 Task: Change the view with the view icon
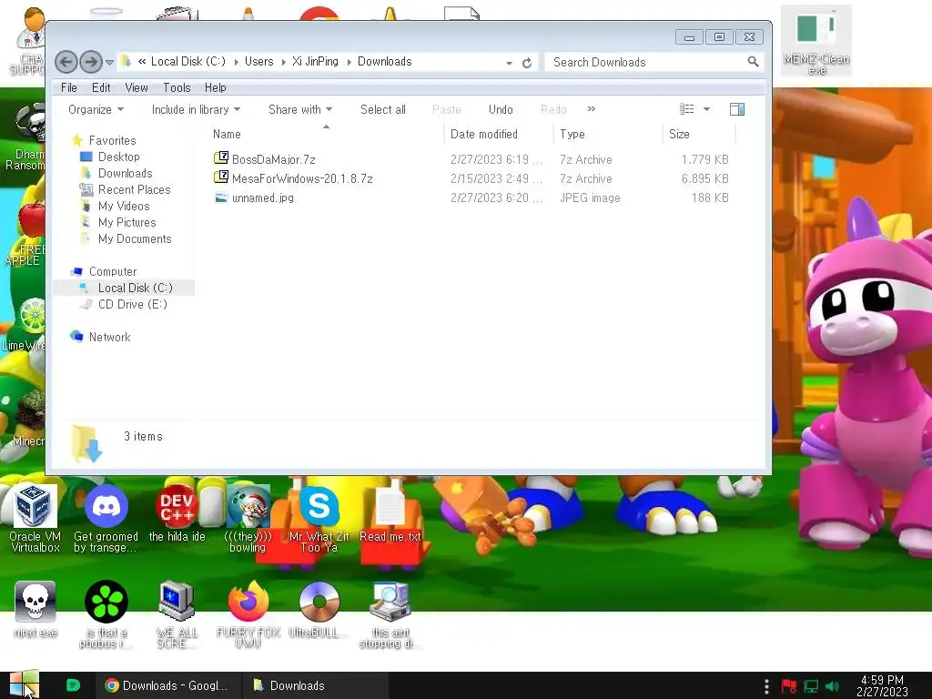tap(686, 109)
